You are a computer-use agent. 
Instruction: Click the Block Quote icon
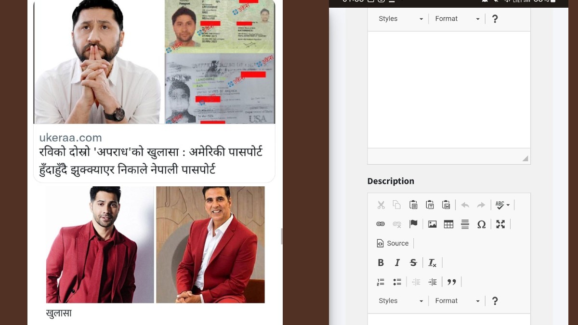452,282
